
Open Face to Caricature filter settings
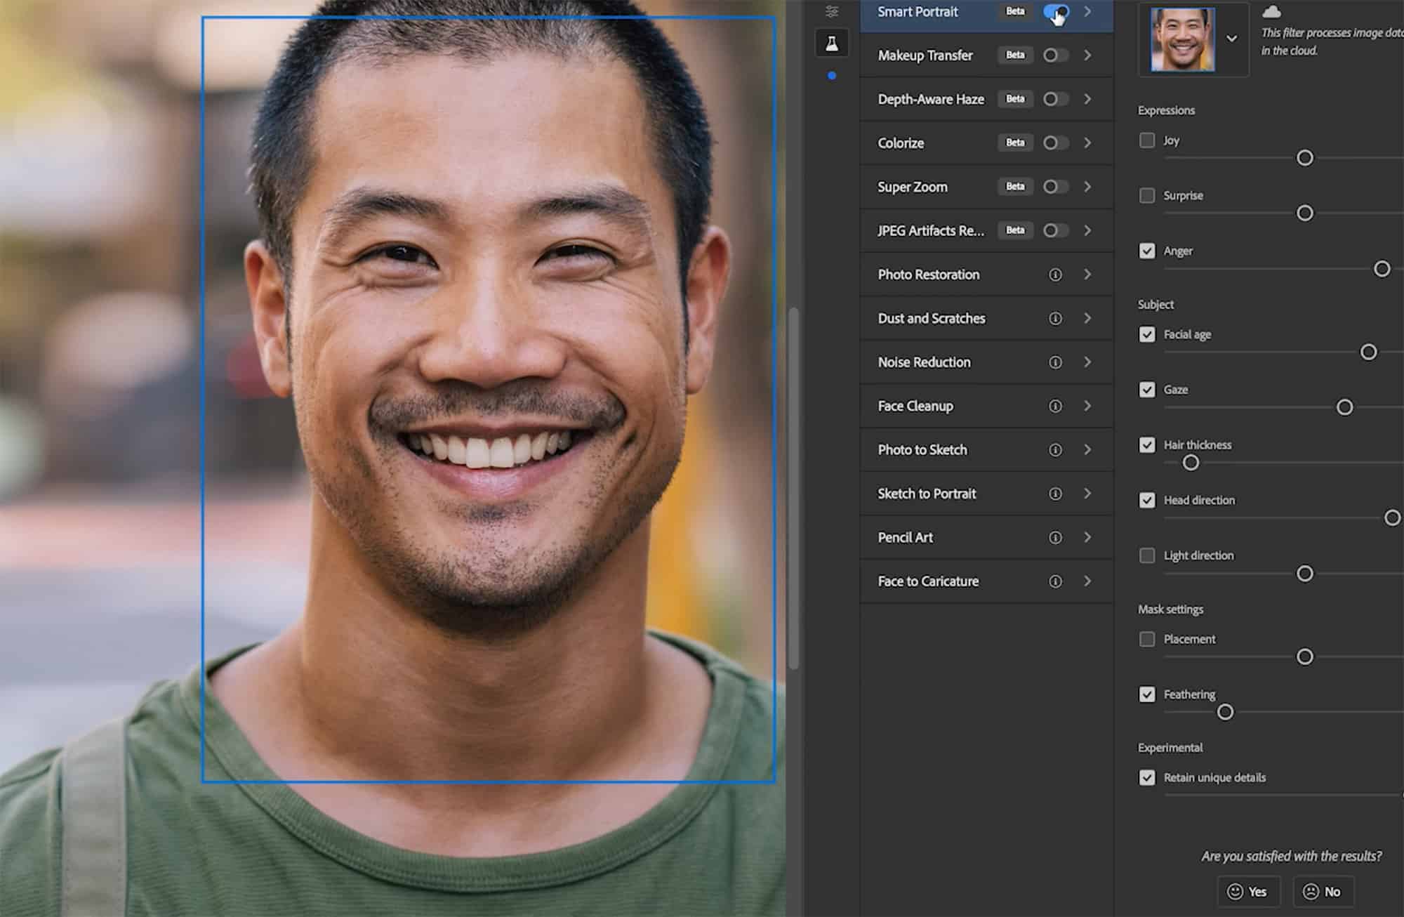coord(1090,580)
